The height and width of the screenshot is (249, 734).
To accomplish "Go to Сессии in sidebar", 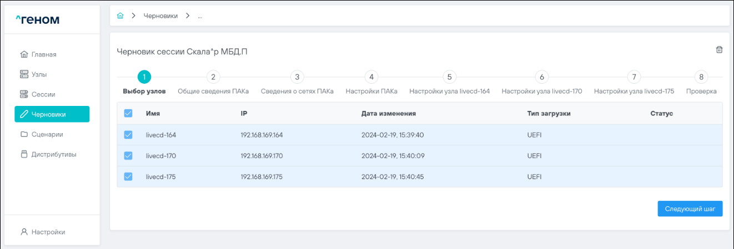I will point(43,94).
